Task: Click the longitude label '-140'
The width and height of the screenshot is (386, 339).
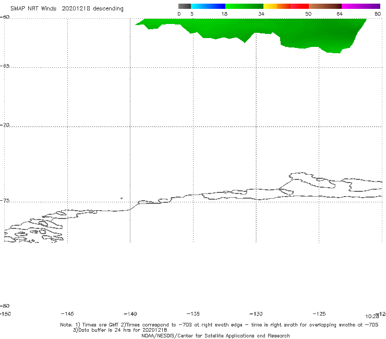Action: click(x=130, y=314)
